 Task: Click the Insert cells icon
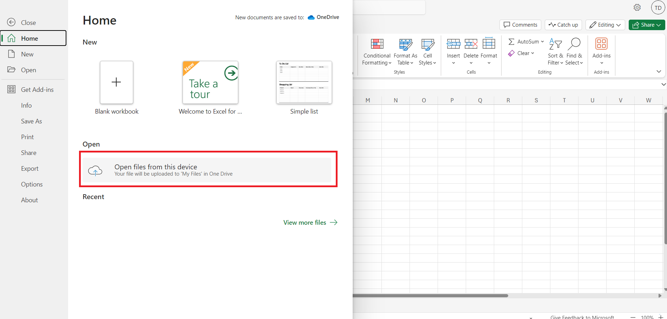(x=453, y=44)
